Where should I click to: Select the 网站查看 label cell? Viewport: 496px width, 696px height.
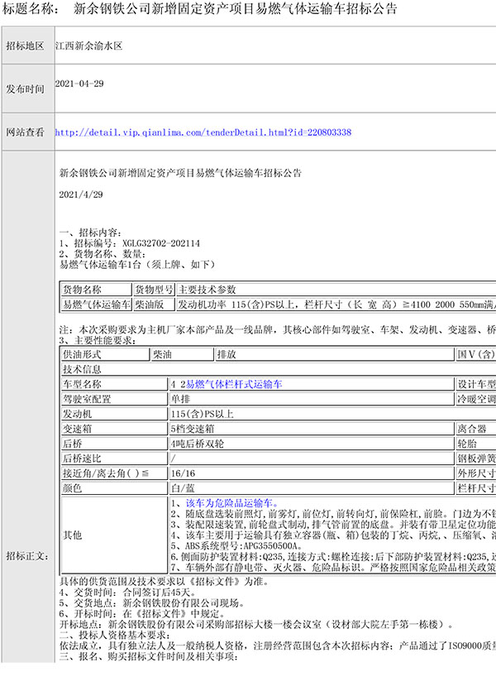[28, 132]
